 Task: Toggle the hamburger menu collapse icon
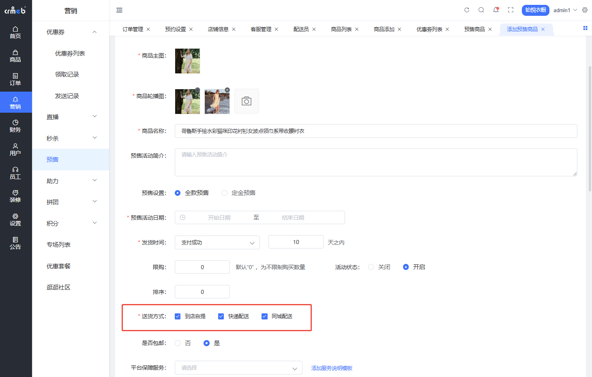[119, 10]
